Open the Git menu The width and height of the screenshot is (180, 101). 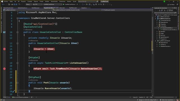pos(19,1)
